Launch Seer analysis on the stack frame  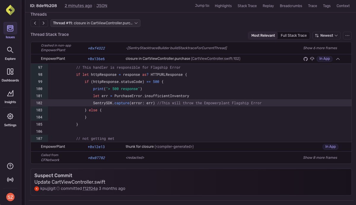click(312, 59)
